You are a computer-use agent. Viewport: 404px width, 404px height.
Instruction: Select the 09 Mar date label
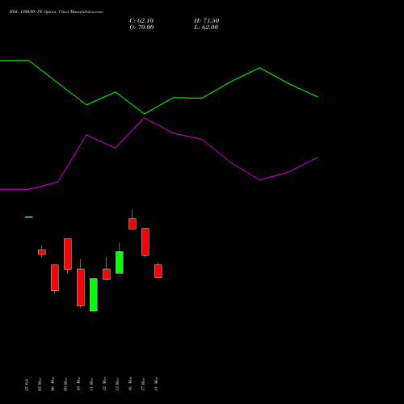coord(65,385)
